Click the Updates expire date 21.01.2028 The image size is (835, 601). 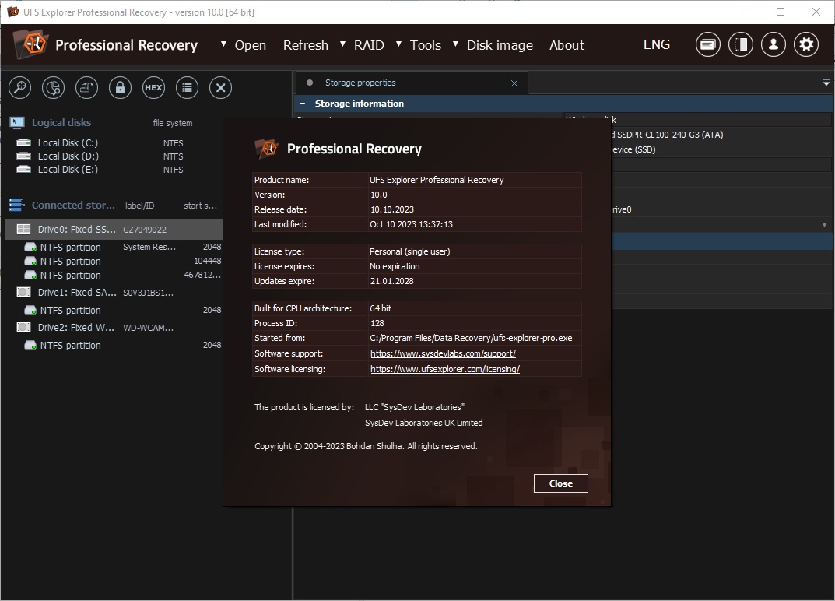pos(392,281)
